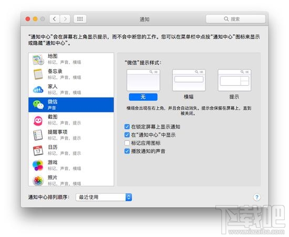Click the Family cloud icon in list
Viewport: 289px width, 237px height.
(x=38, y=89)
